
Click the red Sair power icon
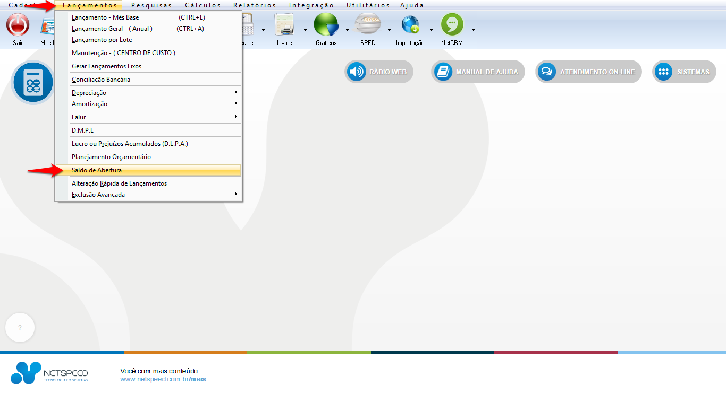click(x=18, y=25)
